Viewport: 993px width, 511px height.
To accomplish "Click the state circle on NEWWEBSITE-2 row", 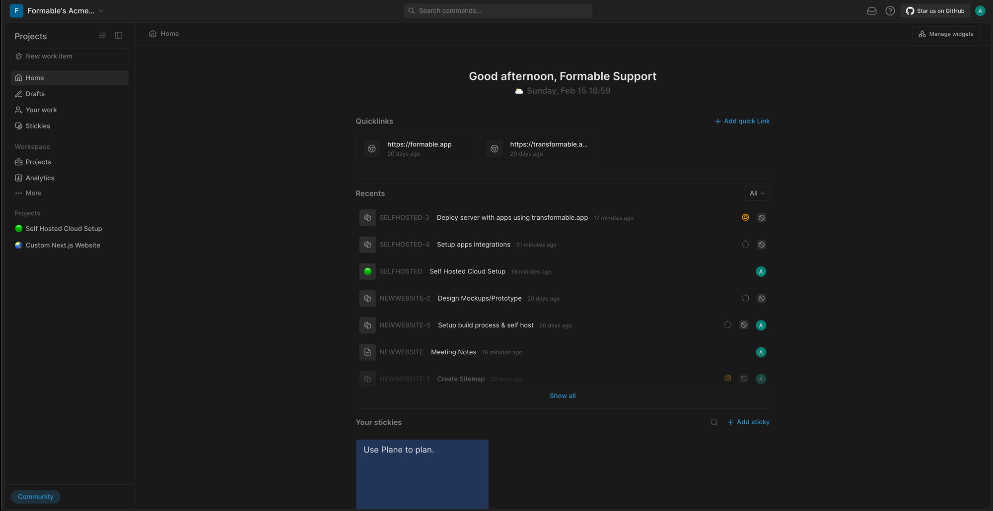I will coord(745,298).
